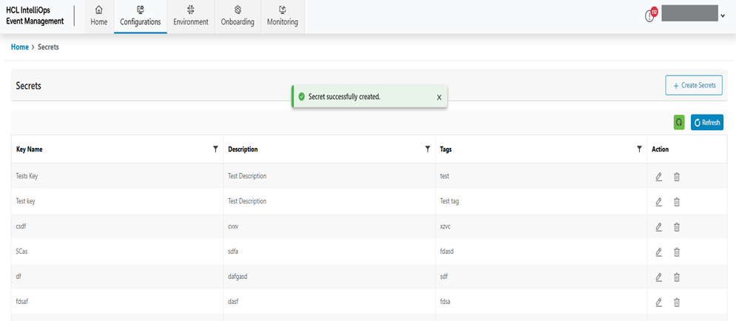Open the Description column filter
This screenshot has width=736, height=321.
428,149
